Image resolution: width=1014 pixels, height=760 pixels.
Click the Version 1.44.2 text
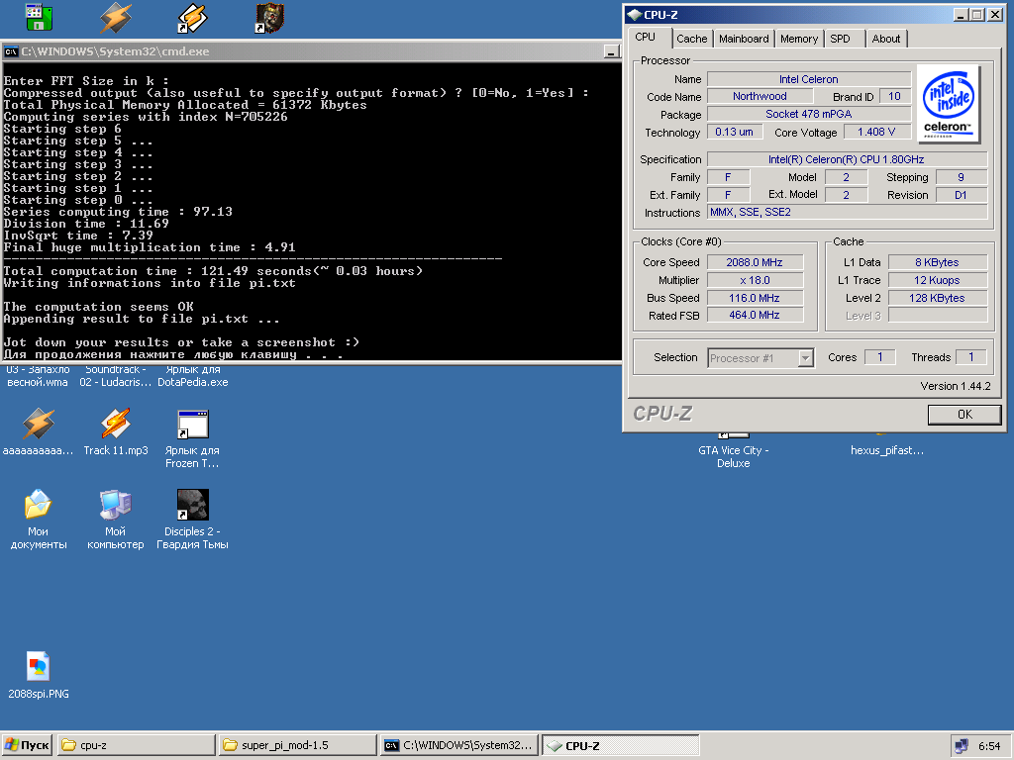956,387
